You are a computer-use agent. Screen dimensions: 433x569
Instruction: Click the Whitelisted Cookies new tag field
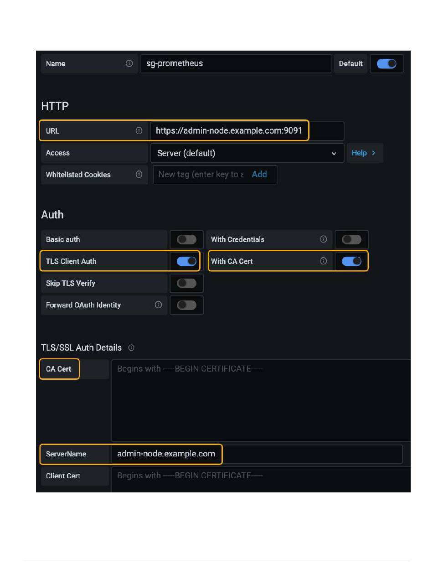[x=201, y=175]
